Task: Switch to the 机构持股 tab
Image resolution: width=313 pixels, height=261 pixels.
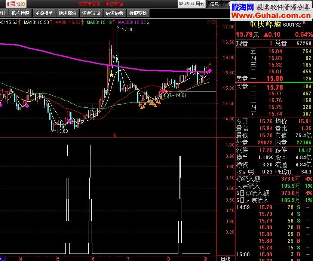Action: [20, 13]
